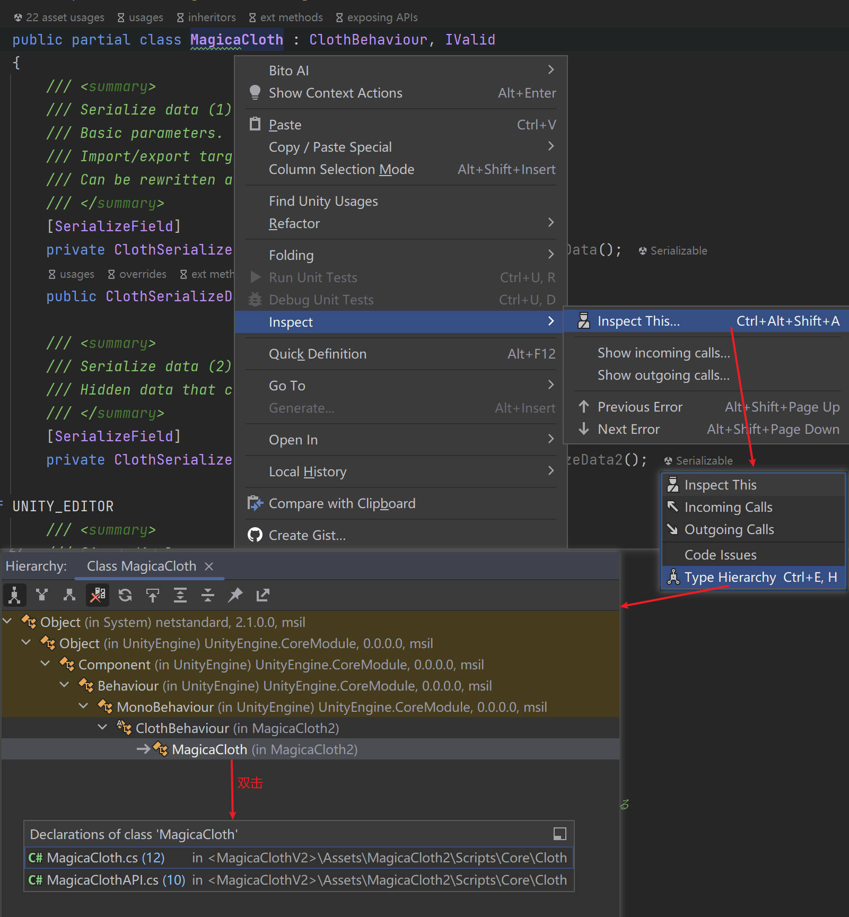Open the Local History submenu
The width and height of the screenshot is (849, 917).
(x=401, y=471)
